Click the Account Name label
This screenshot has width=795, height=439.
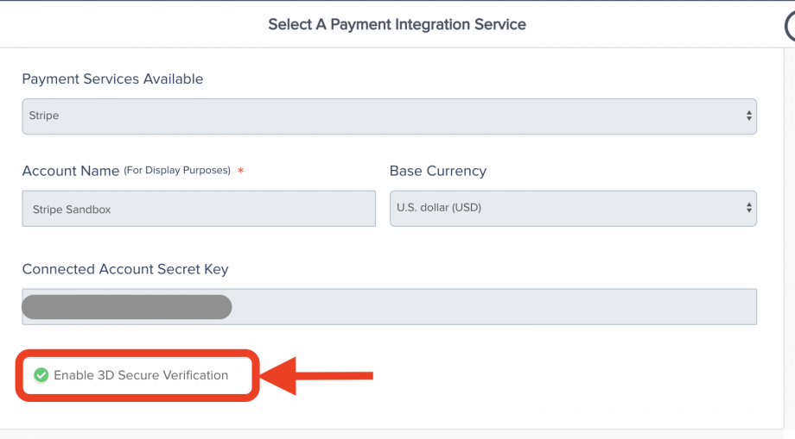tap(71, 171)
